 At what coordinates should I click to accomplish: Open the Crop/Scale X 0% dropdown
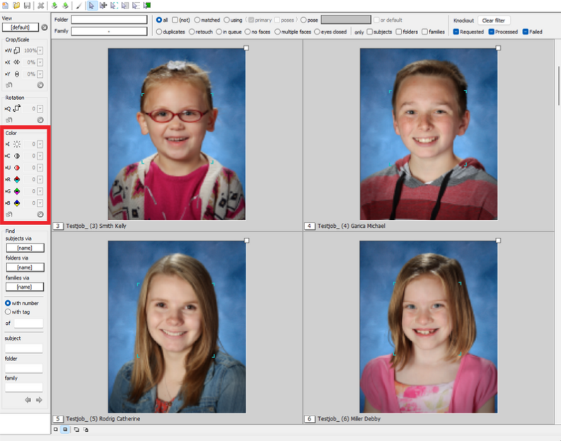click(x=40, y=62)
